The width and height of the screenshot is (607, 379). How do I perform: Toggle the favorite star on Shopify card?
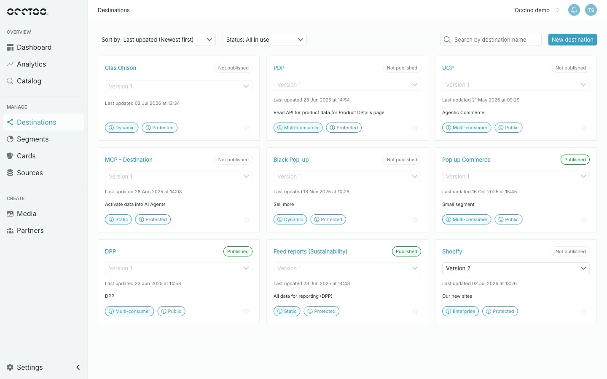tap(584, 311)
